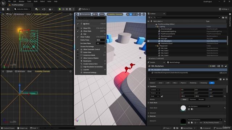Click the Far View Plane value field
232x130 pixels.
100,43
